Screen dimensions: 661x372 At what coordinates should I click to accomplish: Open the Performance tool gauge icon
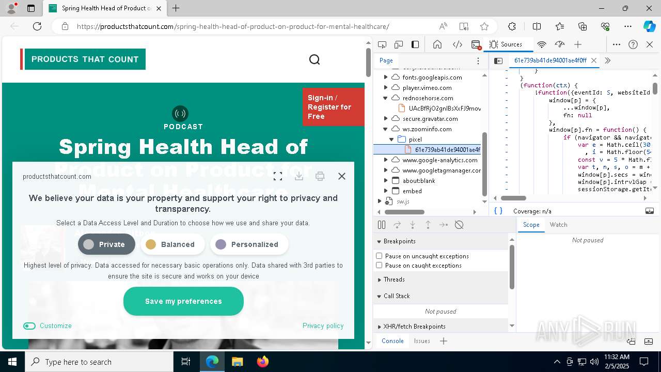(560, 44)
